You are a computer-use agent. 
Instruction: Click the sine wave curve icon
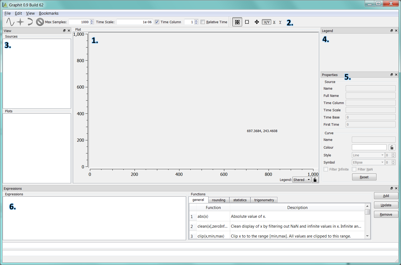pos(10,22)
